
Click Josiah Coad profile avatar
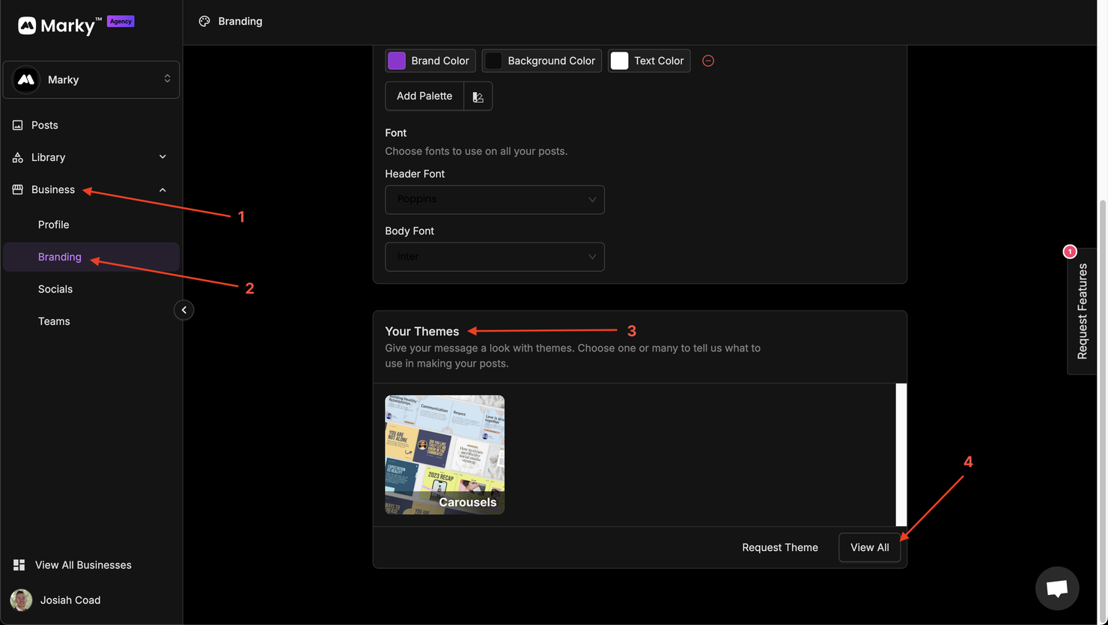[x=21, y=600]
